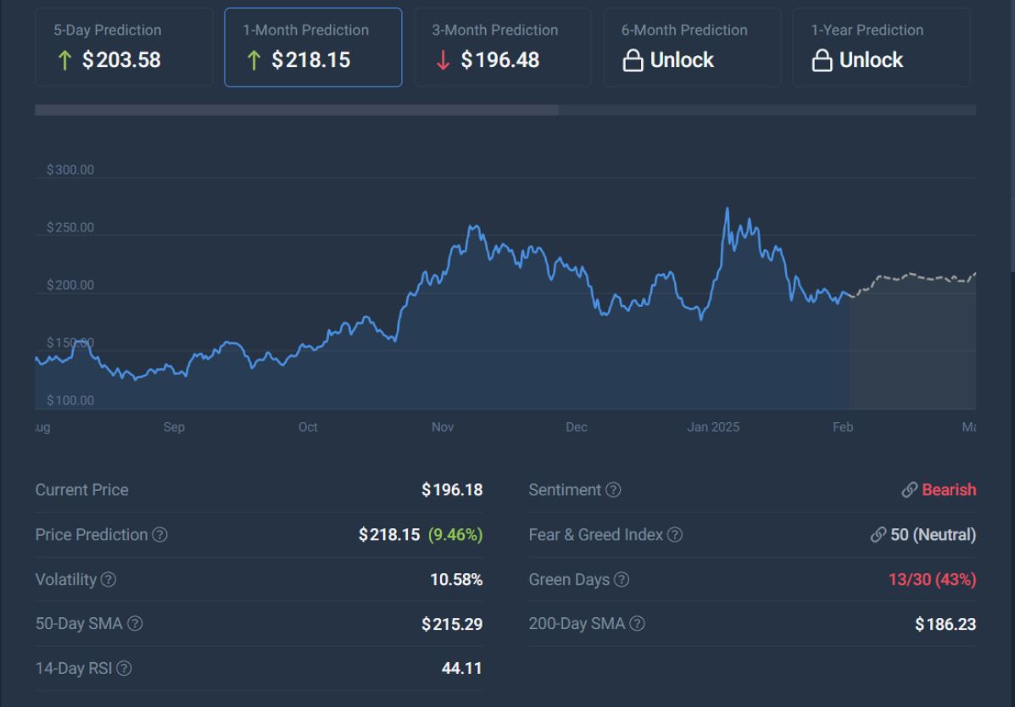Open the 50 (Neutral) index link
This screenshot has width=1015, height=707.
tap(933, 535)
